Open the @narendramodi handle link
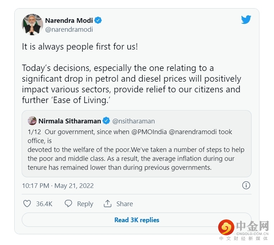This screenshot has height=245, width=274. (69, 30)
